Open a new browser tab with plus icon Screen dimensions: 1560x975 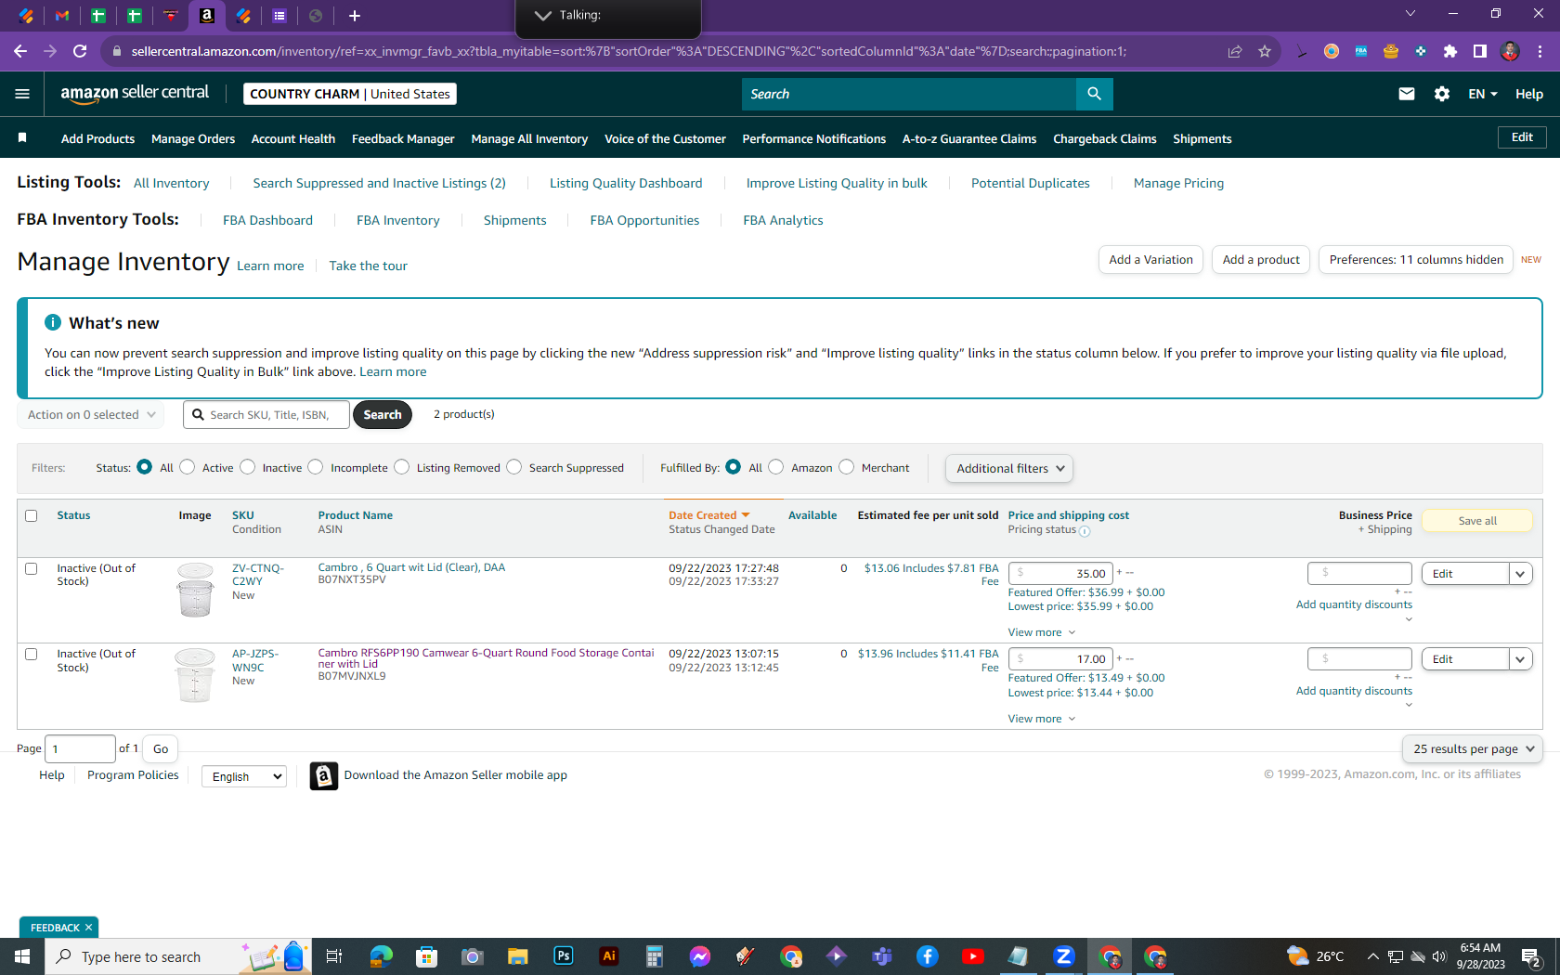pyautogui.click(x=354, y=15)
